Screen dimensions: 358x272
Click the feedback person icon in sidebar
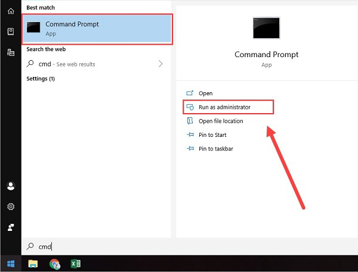(11, 227)
